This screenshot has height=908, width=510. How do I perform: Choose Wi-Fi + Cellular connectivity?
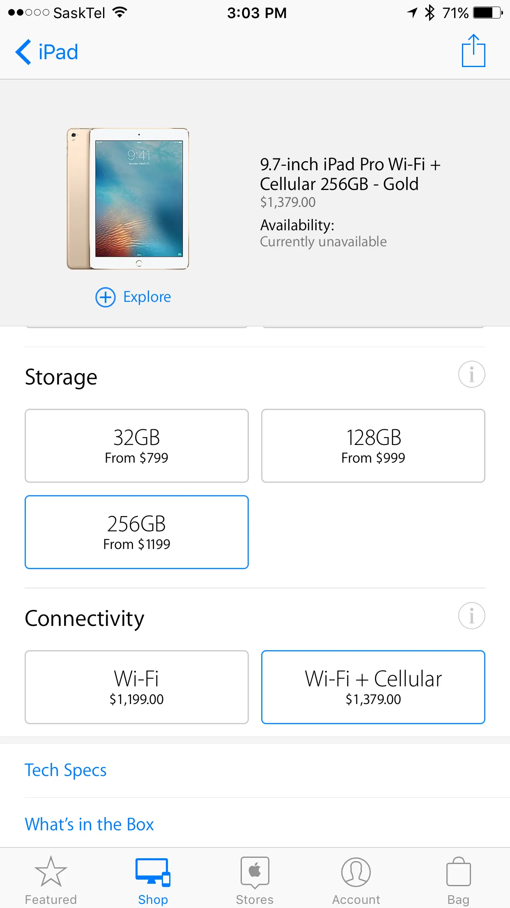[x=373, y=687]
